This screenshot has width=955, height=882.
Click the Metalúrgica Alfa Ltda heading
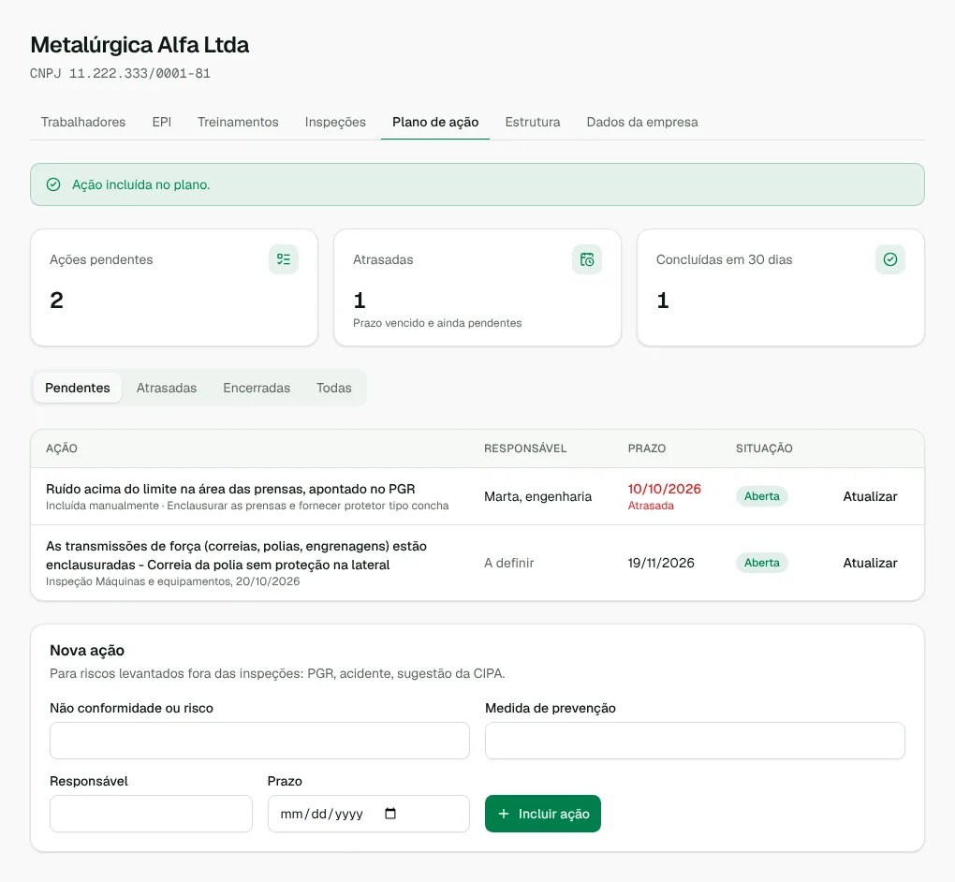(140, 45)
